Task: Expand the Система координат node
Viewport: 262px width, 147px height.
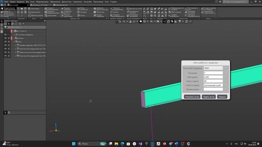Action: click(14, 35)
